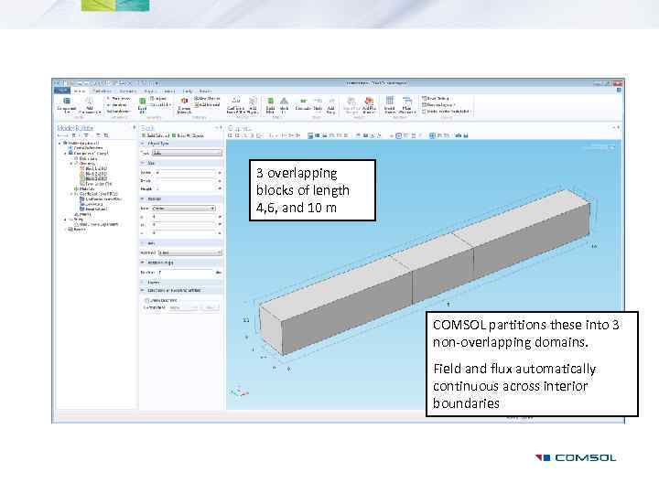Expand the Layers section header
The height and width of the screenshot is (494, 659).
tap(181, 283)
